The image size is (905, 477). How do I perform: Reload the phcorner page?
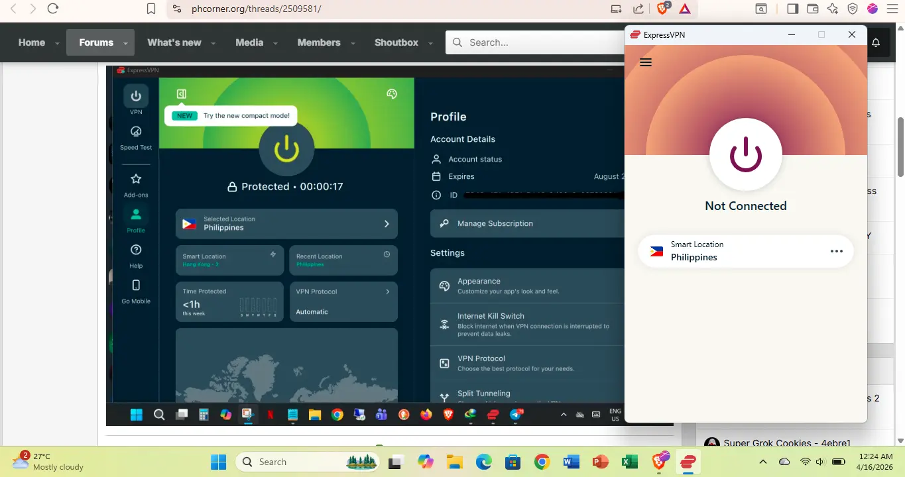coord(53,9)
